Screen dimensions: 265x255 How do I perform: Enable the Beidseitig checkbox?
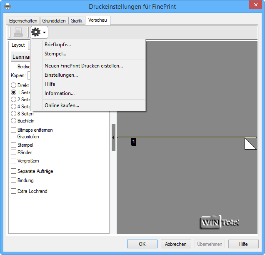click(x=13, y=66)
